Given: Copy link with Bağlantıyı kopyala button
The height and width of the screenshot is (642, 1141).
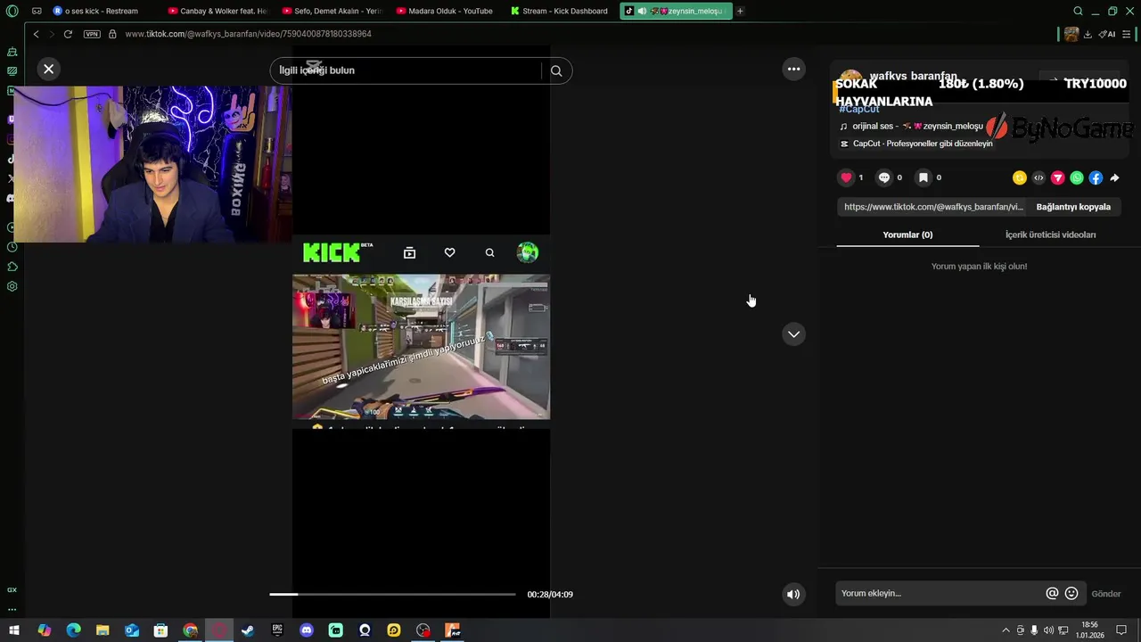Looking at the screenshot, I should click(1073, 207).
